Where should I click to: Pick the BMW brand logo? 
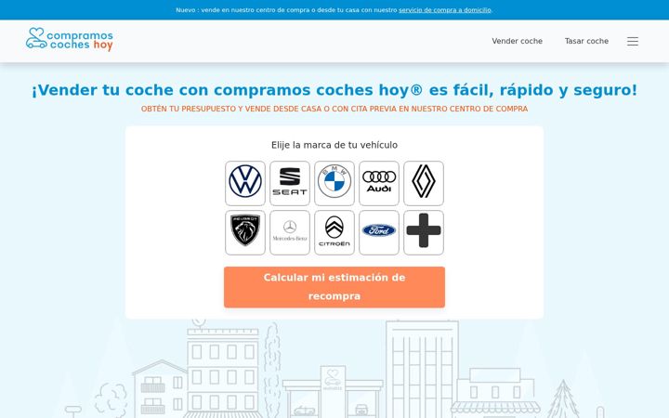point(334,183)
